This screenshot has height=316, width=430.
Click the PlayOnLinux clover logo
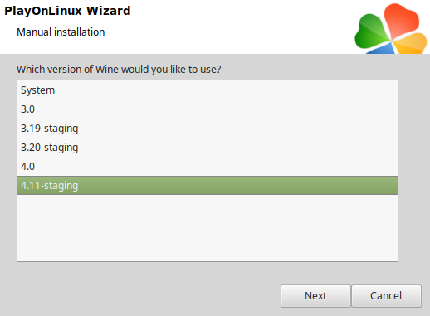[391, 29]
